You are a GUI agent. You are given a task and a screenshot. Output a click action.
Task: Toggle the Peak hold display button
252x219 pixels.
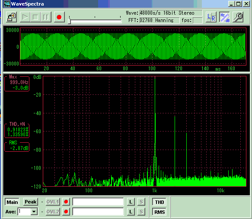pos(31,202)
